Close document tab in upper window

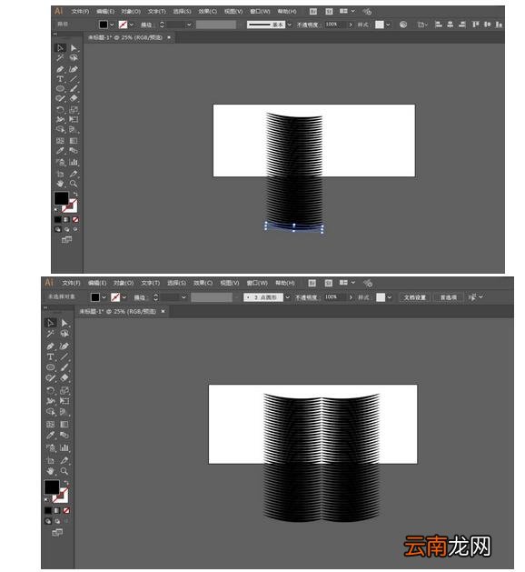coord(169,37)
